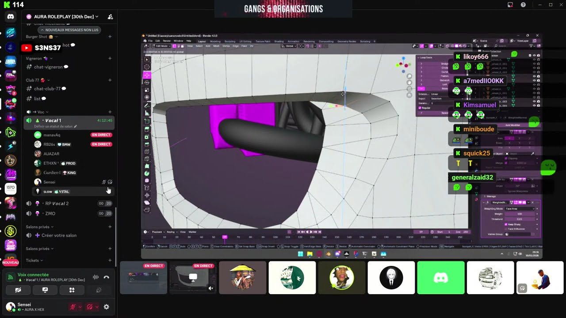The width and height of the screenshot is (566, 318).
Task: Toggle Keep Sharp checkbox in Blender modifier
Action: (x=506, y=224)
